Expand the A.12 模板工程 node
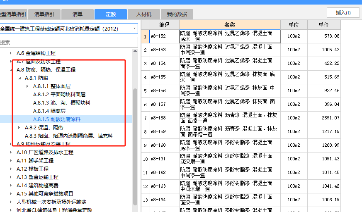 pos(11,169)
